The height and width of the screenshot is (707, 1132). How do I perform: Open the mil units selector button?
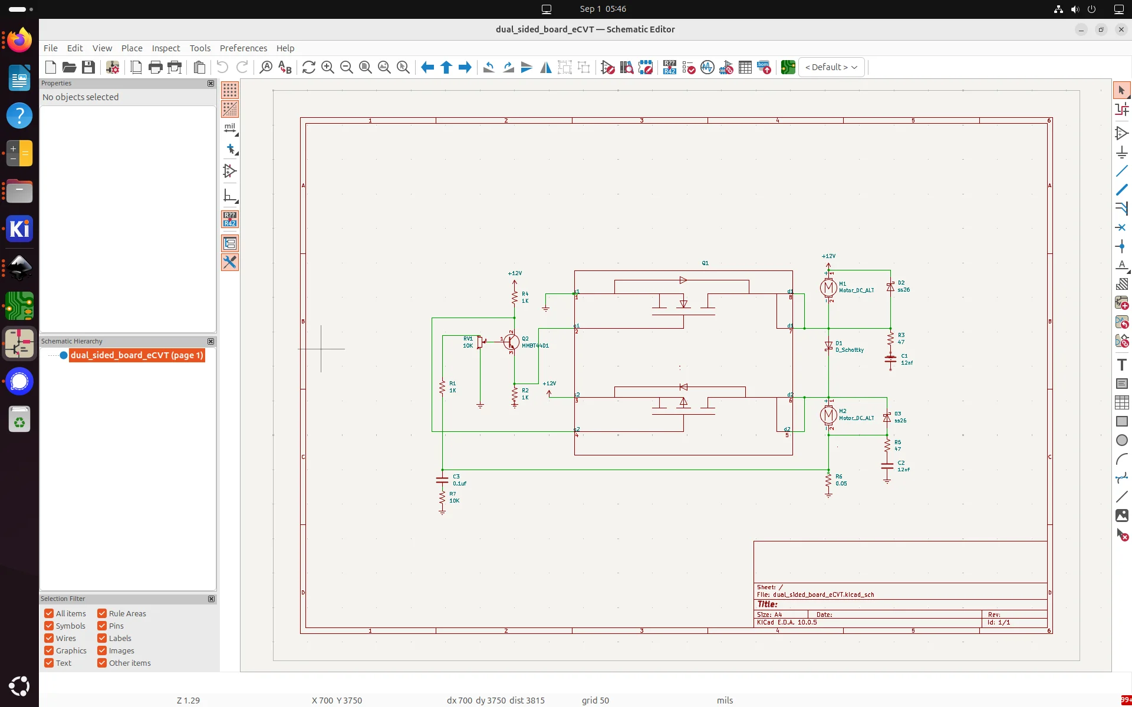[230, 128]
